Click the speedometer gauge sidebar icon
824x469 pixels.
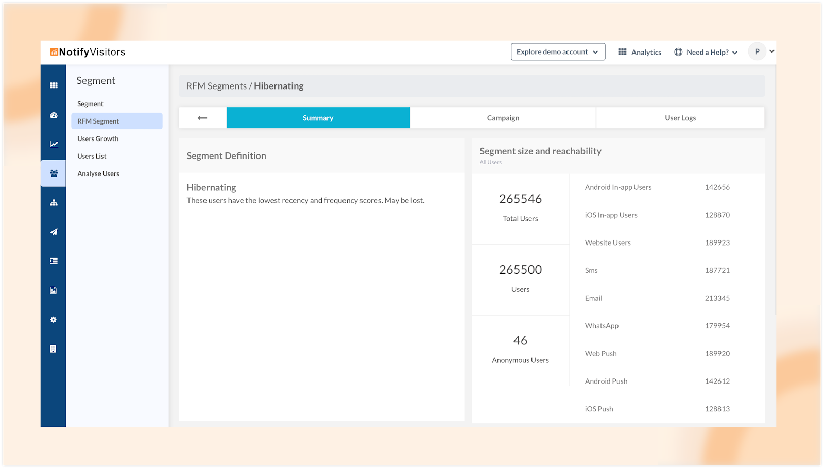tap(54, 115)
